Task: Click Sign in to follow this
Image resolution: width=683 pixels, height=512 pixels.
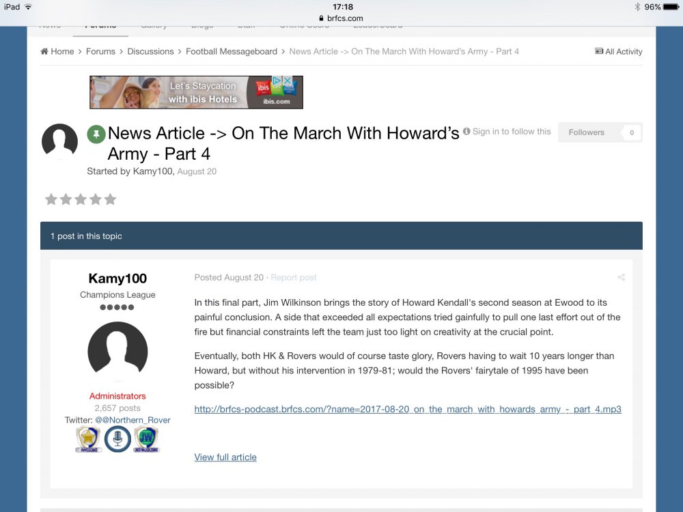Action: coord(507,132)
